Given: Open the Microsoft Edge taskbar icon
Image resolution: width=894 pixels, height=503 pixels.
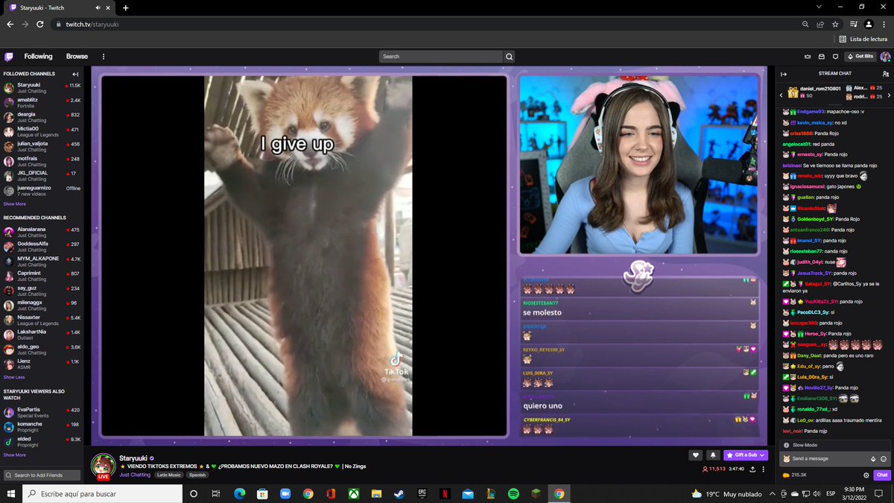Looking at the screenshot, I should (x=239, y=493).
